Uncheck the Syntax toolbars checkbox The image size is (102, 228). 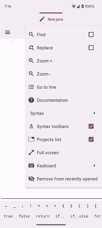click(91, 126)
